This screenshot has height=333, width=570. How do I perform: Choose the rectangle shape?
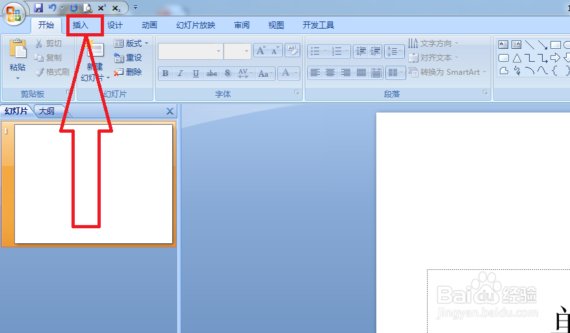pos(556,45)
